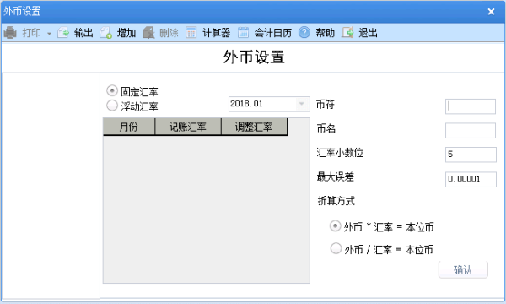Click the 月份 column header

tap(129, 127)
